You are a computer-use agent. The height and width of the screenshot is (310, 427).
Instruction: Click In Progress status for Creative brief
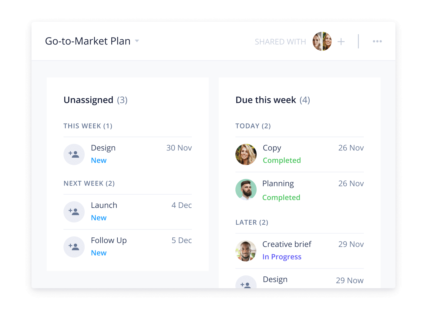tap(282, 257)
